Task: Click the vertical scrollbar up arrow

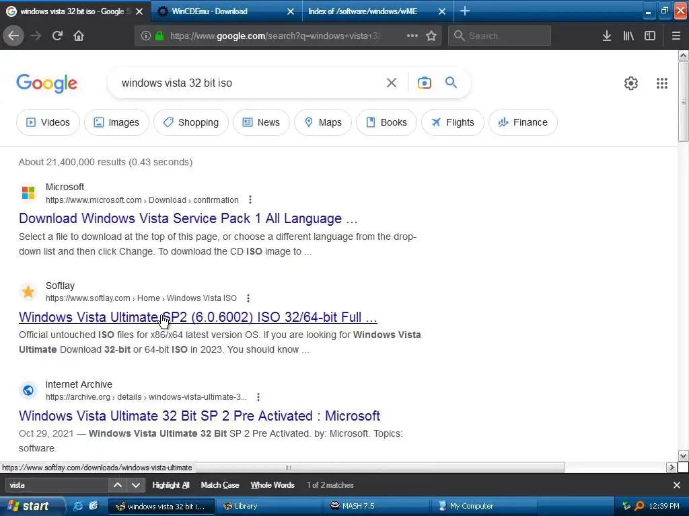Action: coord(683,55)
